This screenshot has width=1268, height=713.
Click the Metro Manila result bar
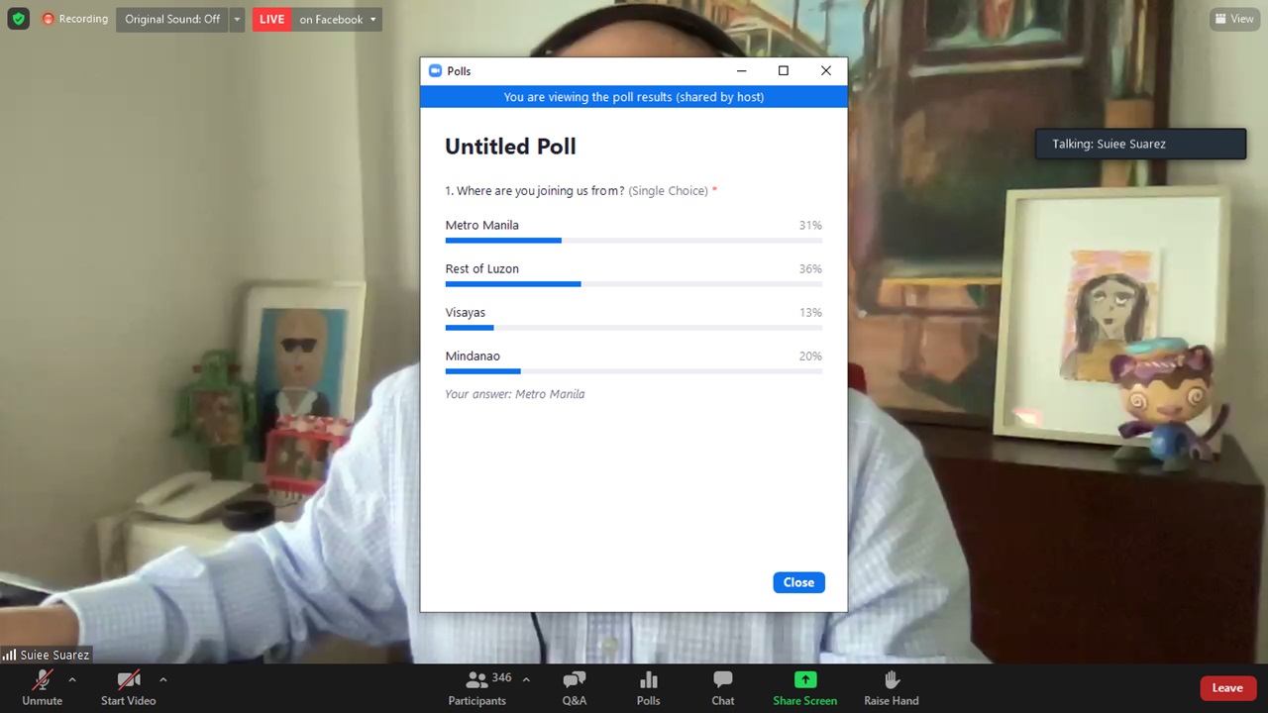click(x=634, y=241)
